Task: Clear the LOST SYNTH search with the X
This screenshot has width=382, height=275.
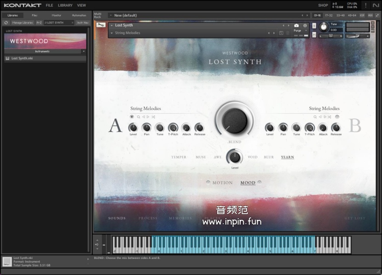Action: 73,22
